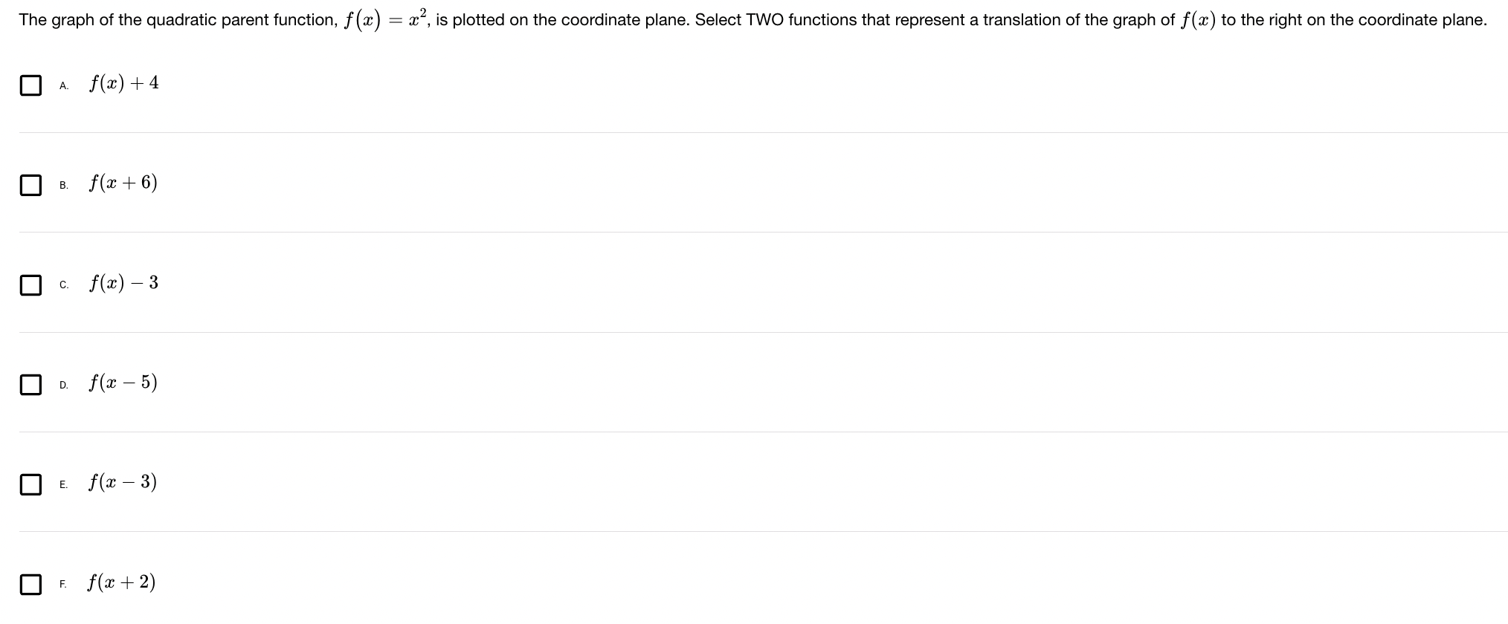The image size is (1508, 624).
Task: Click the expression f(x + 2) label
Action: click(x=121, y=583)
